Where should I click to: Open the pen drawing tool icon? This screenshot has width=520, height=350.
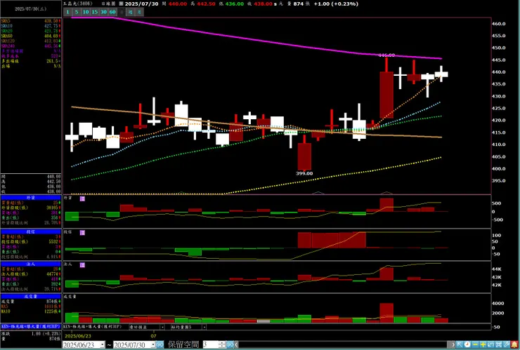click(x=507, y=344)
